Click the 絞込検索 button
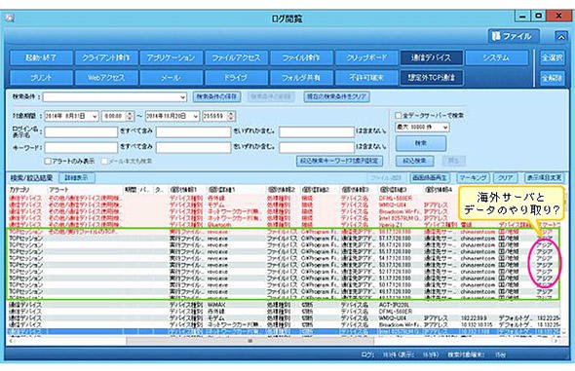 415,161
